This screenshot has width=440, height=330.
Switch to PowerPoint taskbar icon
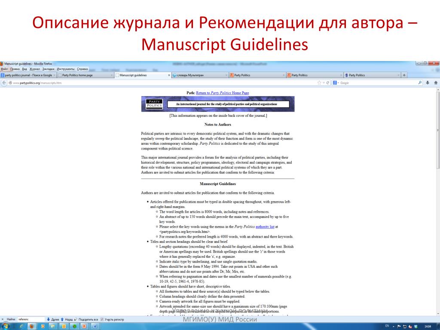coord(84,327)
